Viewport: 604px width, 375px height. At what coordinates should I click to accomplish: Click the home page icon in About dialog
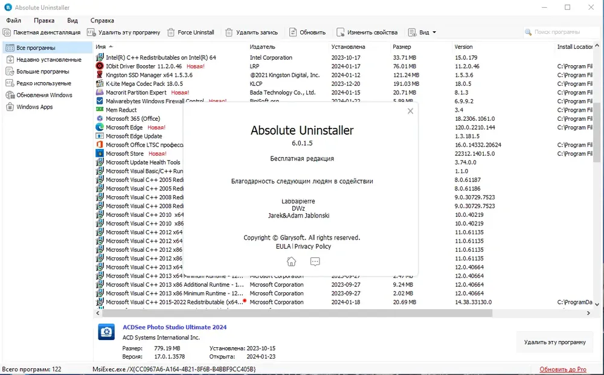pyautogui.click(x=291, y=262)
